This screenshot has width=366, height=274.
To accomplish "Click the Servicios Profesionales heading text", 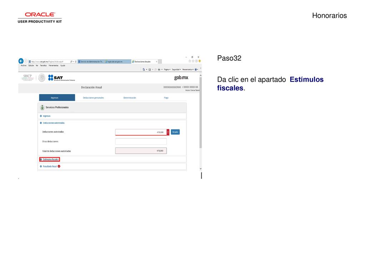I will [x=57, y=107].
